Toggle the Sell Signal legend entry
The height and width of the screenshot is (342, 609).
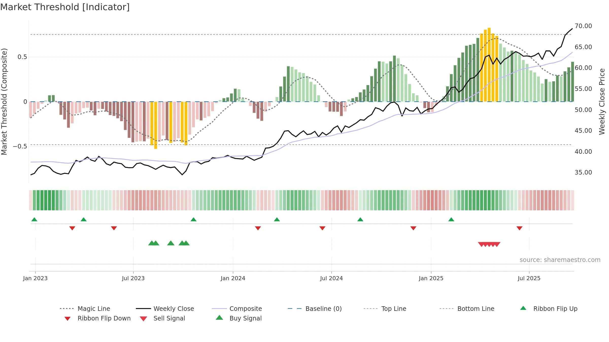(x=162, y=318)
